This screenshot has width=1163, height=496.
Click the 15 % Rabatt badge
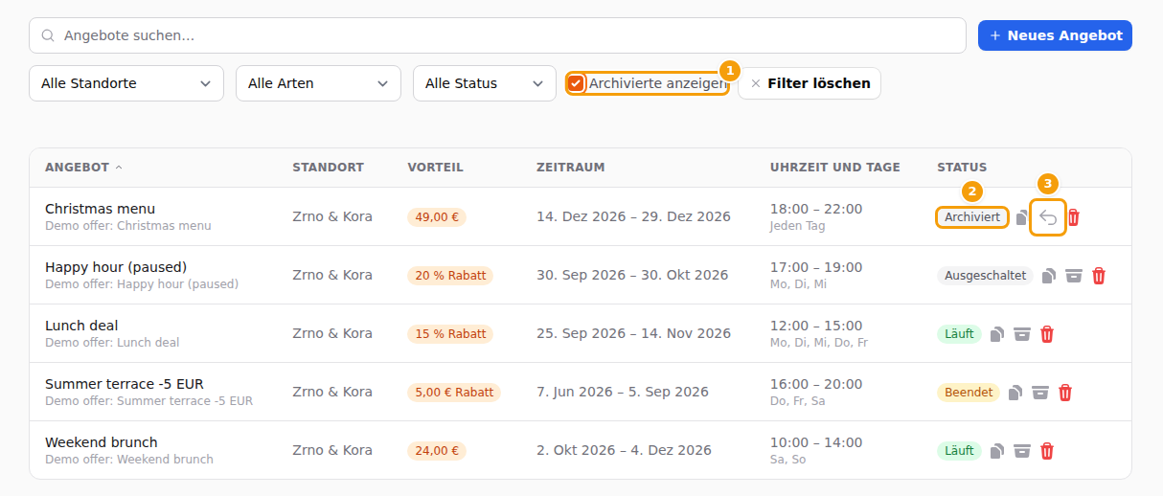tap(450, 334)
